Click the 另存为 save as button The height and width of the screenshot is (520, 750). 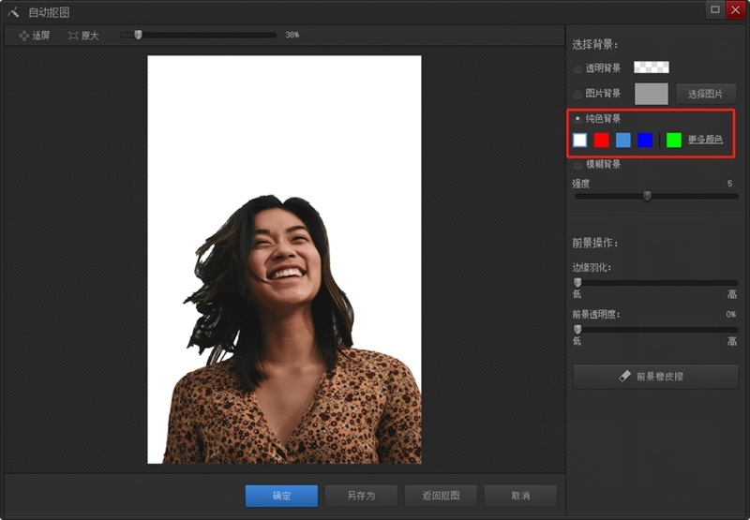coord(361,496)
